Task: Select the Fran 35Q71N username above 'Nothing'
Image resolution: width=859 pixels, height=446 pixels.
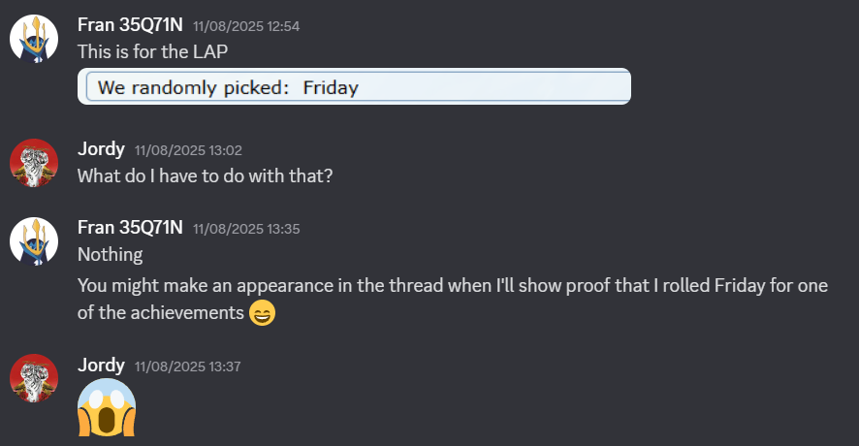Action: click(130, 227)
